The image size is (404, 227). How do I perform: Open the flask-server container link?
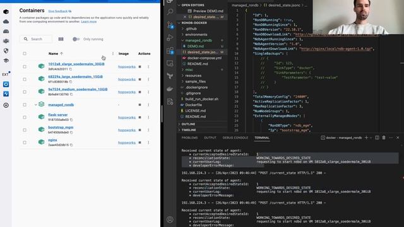click(57, 115)
